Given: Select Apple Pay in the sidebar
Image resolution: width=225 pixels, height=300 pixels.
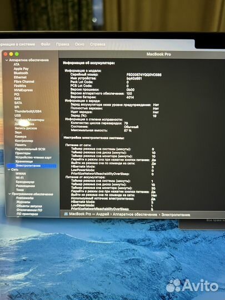Looking at the screenshot, I should point(21,69).
